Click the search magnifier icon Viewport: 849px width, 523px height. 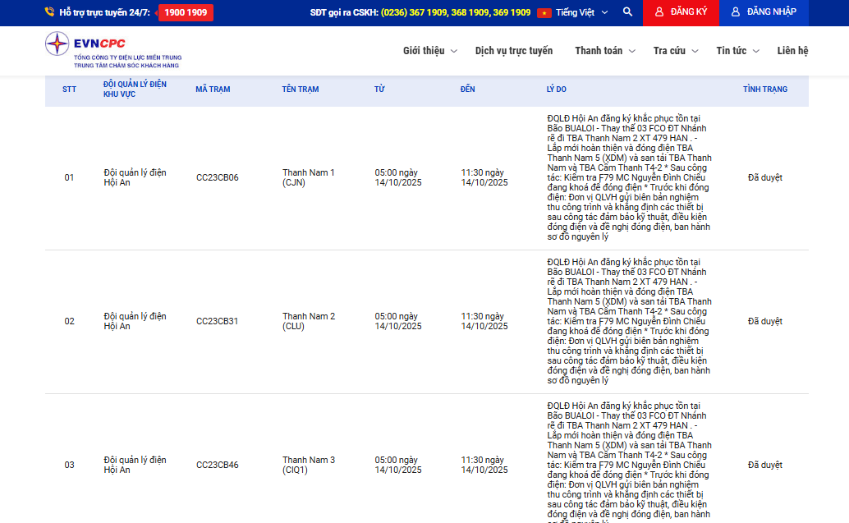[x=627, y=12]
